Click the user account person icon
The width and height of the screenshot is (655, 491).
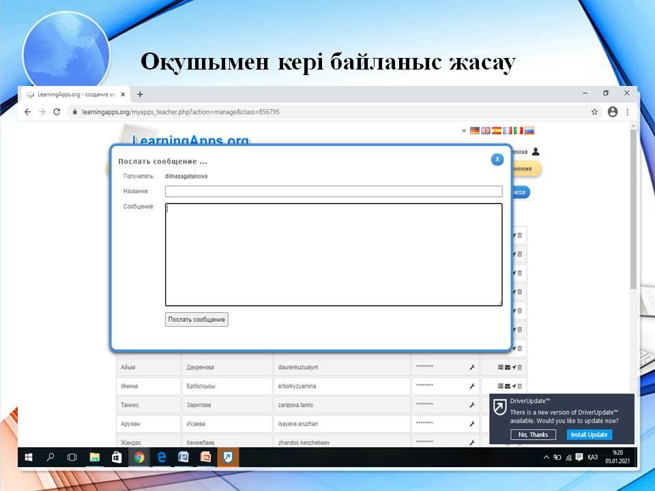click(536, 151)
